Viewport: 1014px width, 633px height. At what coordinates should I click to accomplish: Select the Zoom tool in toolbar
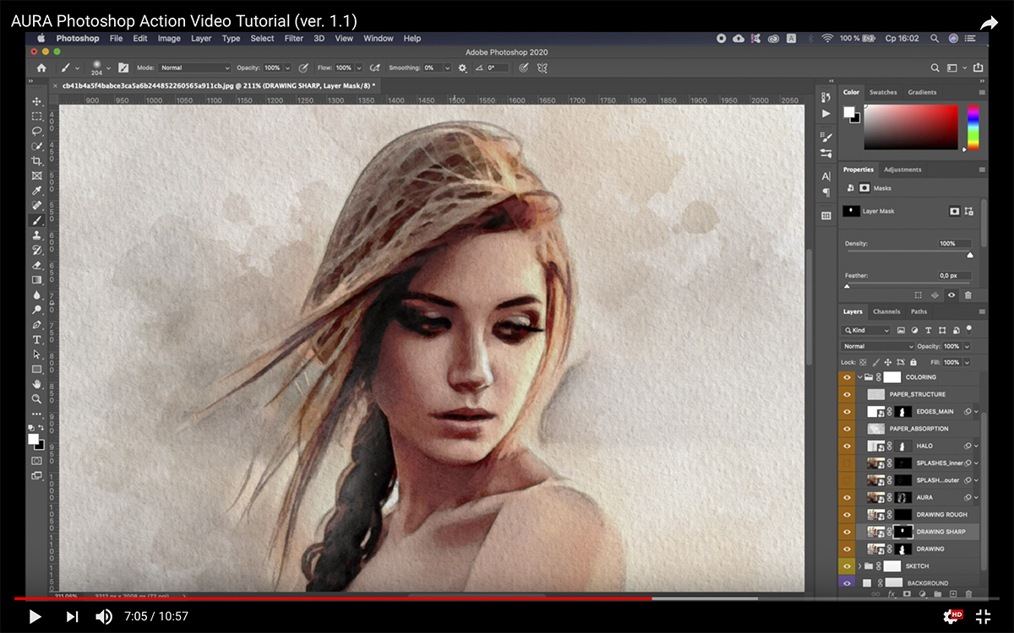pos(36,398)
